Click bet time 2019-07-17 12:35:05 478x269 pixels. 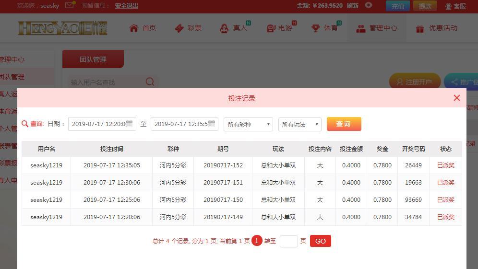point(111,165)
